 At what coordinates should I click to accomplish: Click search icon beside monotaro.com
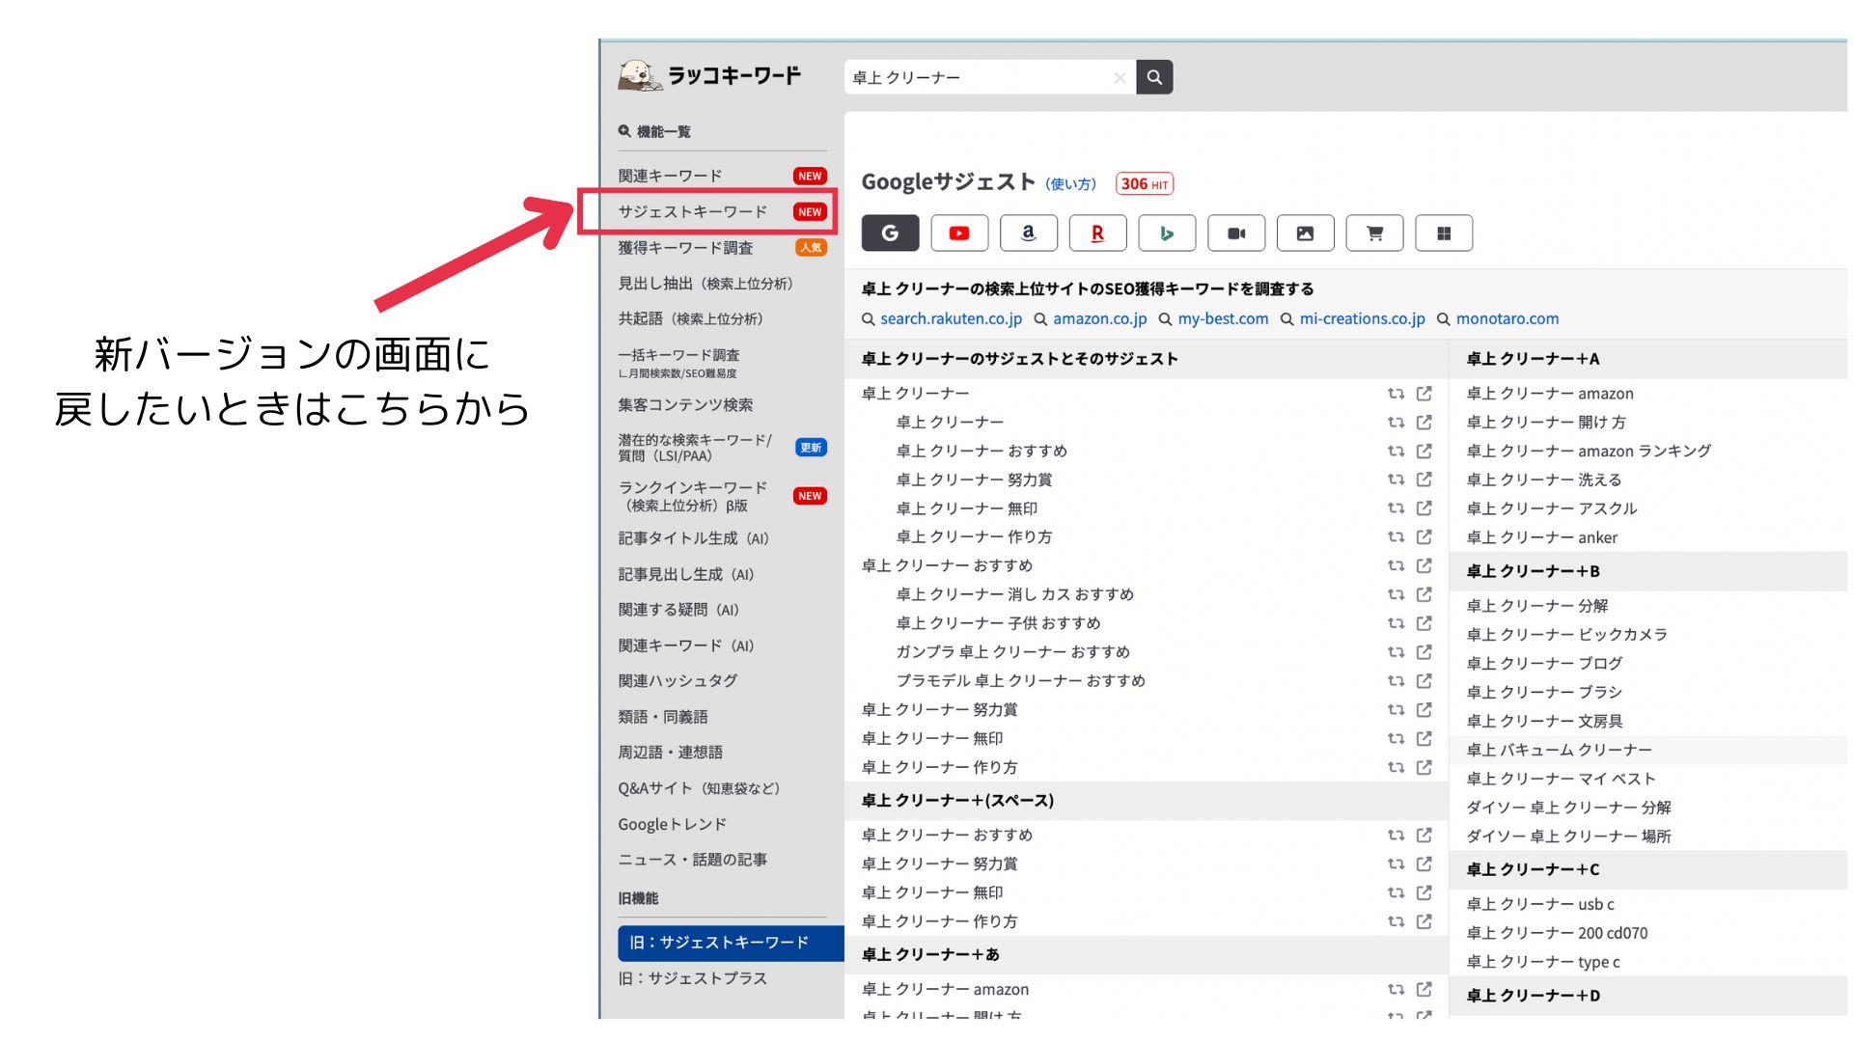(x=1444, y=319)
